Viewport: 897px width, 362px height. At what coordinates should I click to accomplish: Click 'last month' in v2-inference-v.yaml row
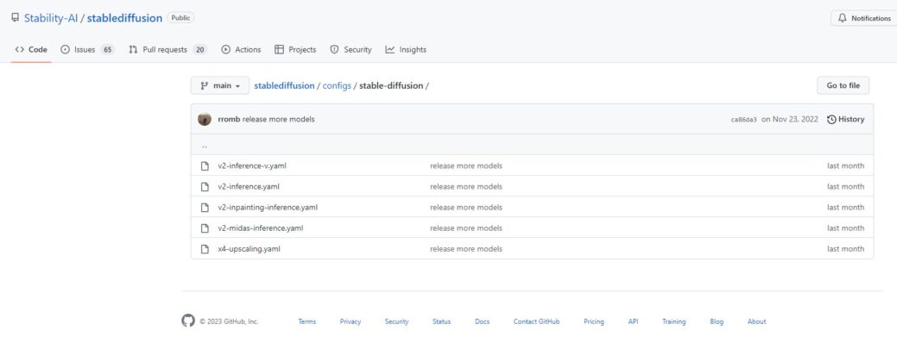coord(845,166)
